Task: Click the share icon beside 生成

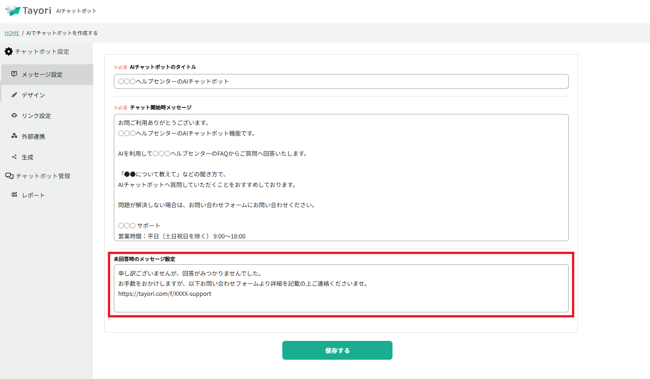Action: [14, 157]
